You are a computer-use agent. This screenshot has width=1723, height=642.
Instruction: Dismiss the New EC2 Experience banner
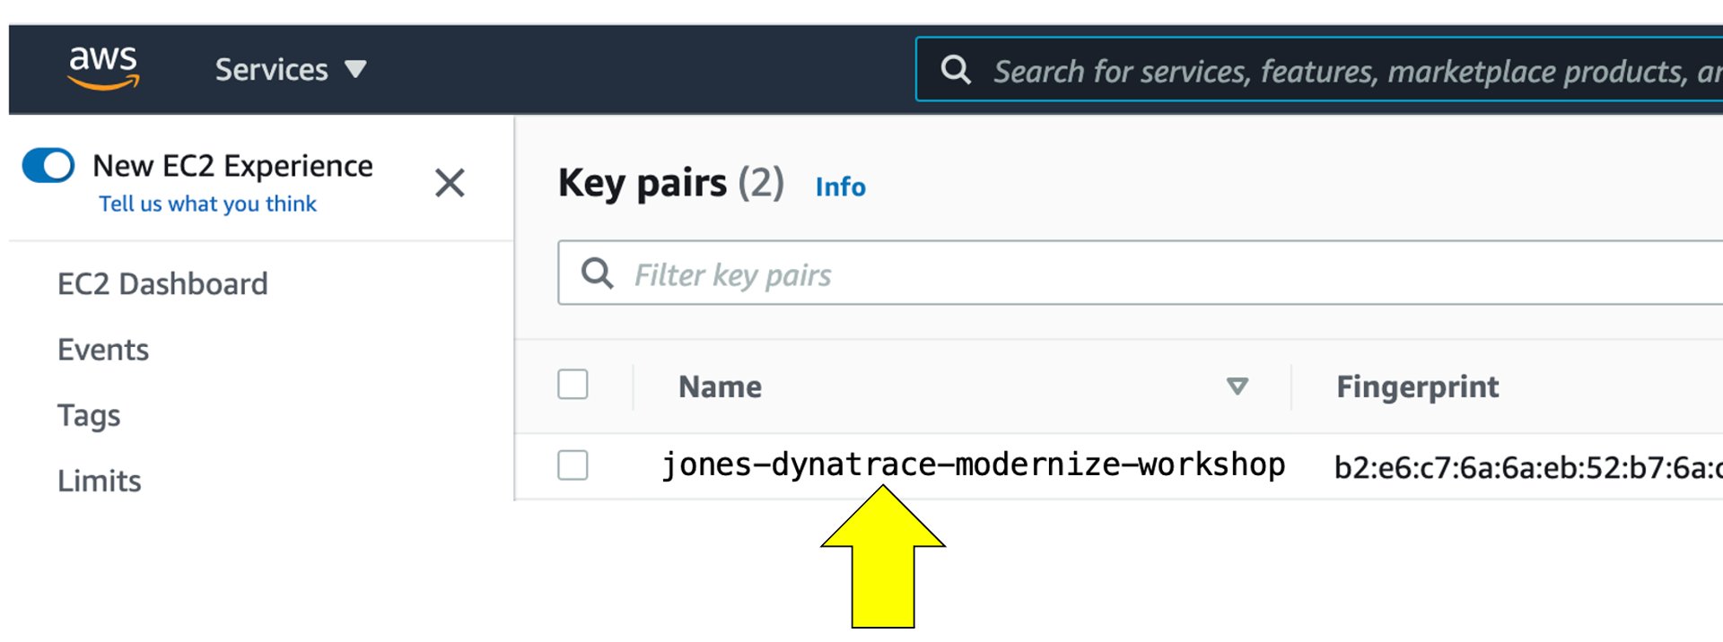pyautogui.click(x=450, y=183)
